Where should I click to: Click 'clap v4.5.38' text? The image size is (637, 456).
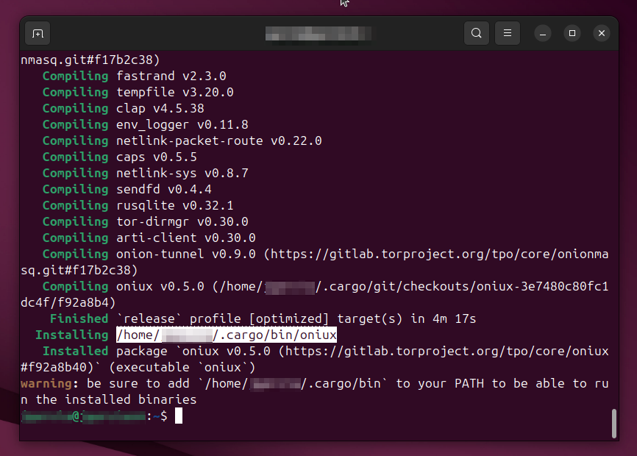tap(160, 108)
